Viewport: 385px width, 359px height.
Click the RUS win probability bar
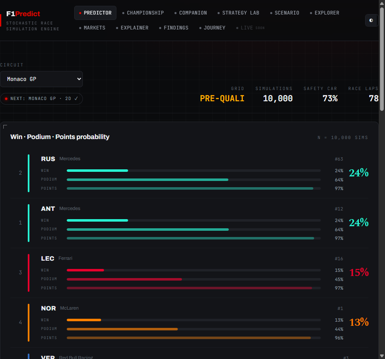(x=194, y=171)
